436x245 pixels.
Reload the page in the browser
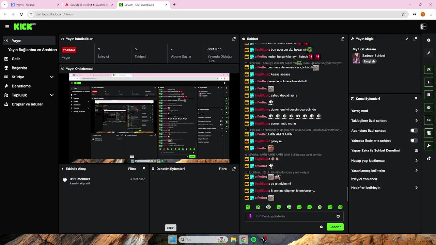pyautogui.click(x=21, y=14)
